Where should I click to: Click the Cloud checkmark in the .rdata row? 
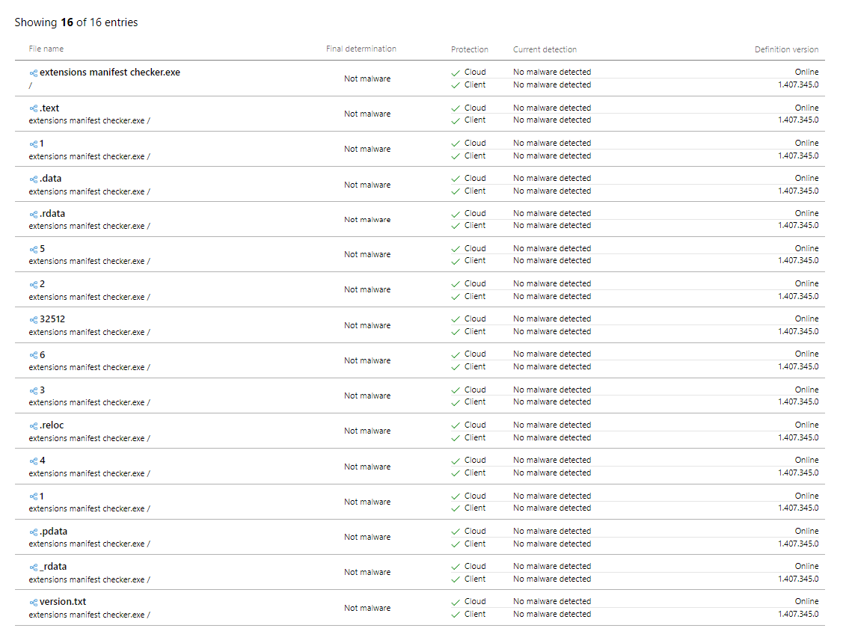(x=456, y=214)
